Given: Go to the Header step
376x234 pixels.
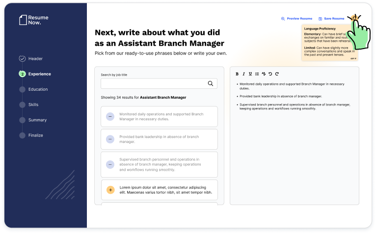Looking at the screenshot, I should (x=35, y=59).
